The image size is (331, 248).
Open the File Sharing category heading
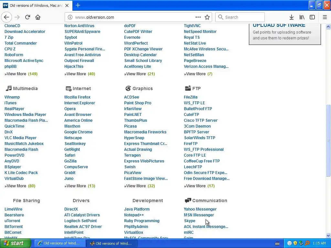click(27, 200)
